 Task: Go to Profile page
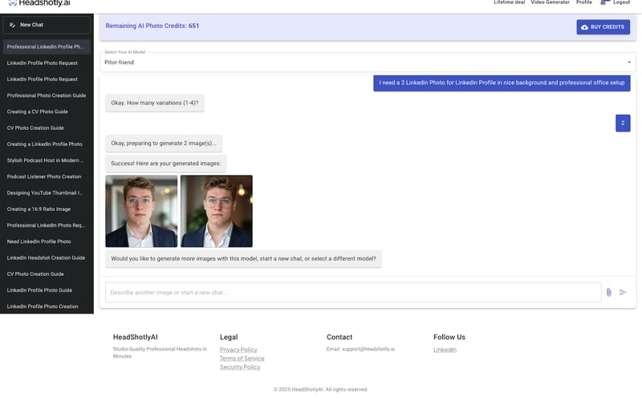tap(584, 2)
